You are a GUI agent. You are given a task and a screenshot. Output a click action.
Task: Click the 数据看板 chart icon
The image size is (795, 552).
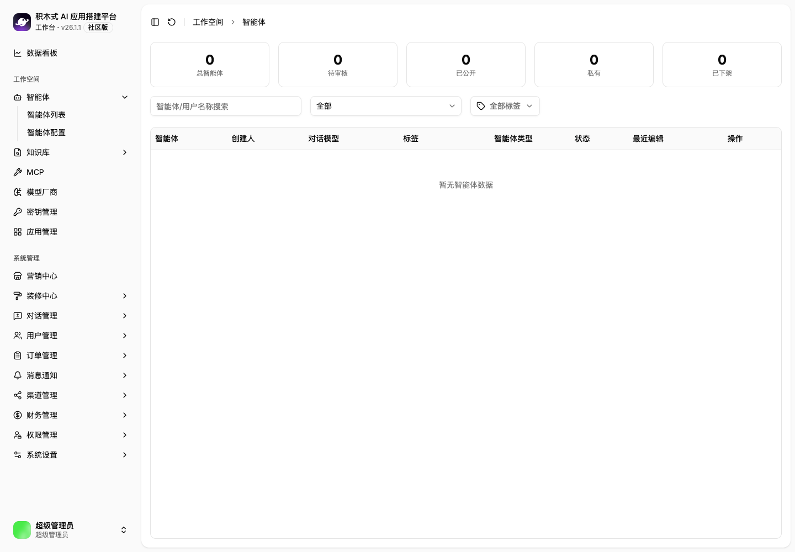pyautogui.click(x=18, y=53)
